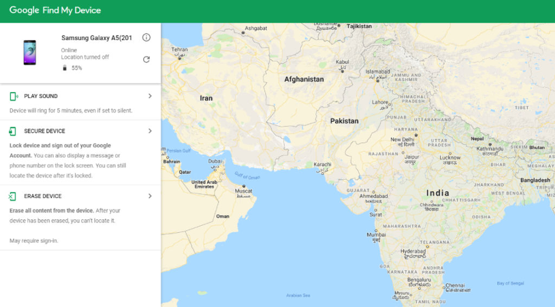555x307 pixels.
Task: Expand the Erase Device chevron arrow
Action: click(x=150, y=196)
